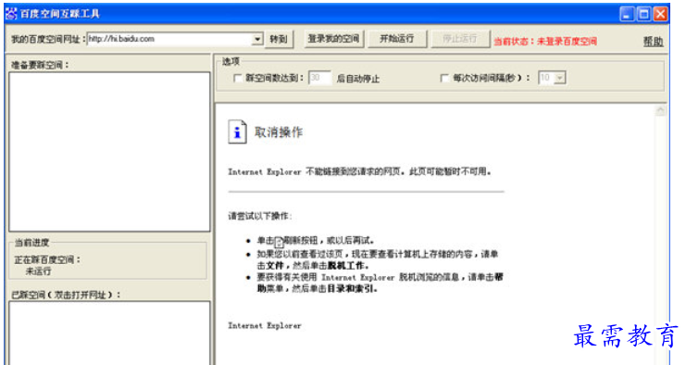Close the 百度空间互踩工具 window
This screenshot has width=686, height=365.
pos(660,15)
